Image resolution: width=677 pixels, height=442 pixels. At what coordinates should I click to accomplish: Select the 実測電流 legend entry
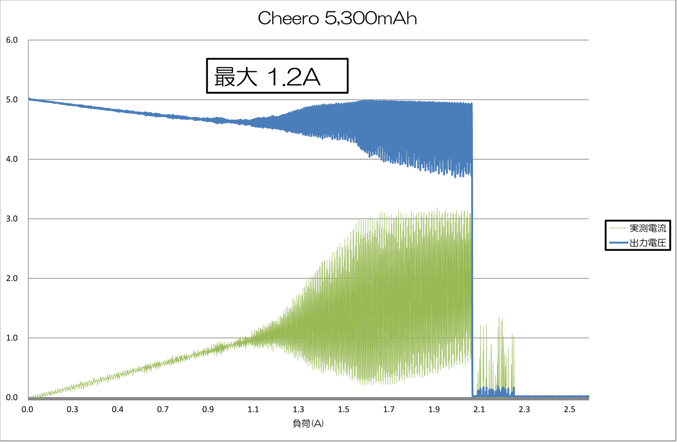tap(638, 228)
